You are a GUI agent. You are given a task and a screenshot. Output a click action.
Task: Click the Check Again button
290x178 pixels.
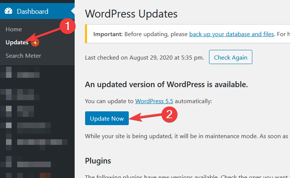coord(230,57)
